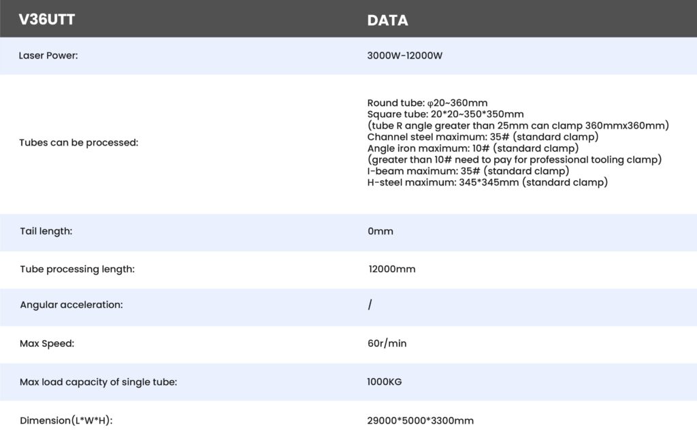Click the 0mm tail length value
Screen dimensions: 697x438
pos(380,231)
